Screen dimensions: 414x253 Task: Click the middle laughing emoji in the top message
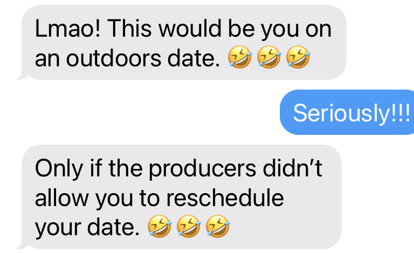pos(268,58)
